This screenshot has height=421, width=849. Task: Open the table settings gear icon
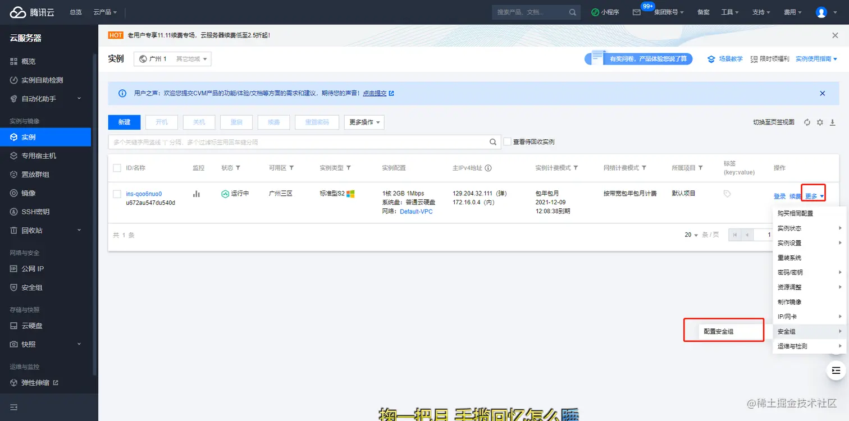coord(820,122)
